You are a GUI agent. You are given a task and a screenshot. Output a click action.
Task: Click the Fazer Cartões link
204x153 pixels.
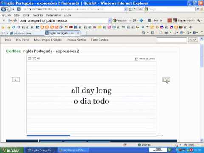(x=99, y=40)
